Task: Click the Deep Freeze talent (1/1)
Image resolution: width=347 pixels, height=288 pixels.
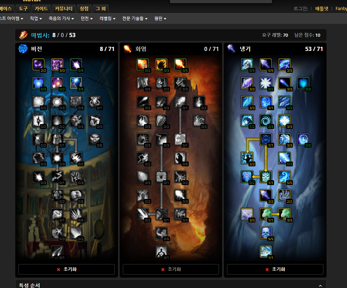Action: (266, 252)
